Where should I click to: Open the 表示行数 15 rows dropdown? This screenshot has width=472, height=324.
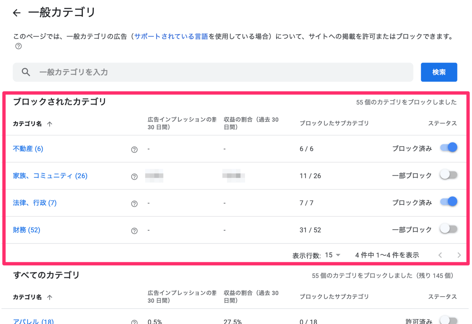(x=333, y=255)
